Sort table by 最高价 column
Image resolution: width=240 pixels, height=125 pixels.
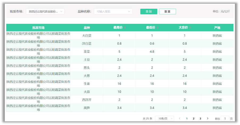click(125, 28)
